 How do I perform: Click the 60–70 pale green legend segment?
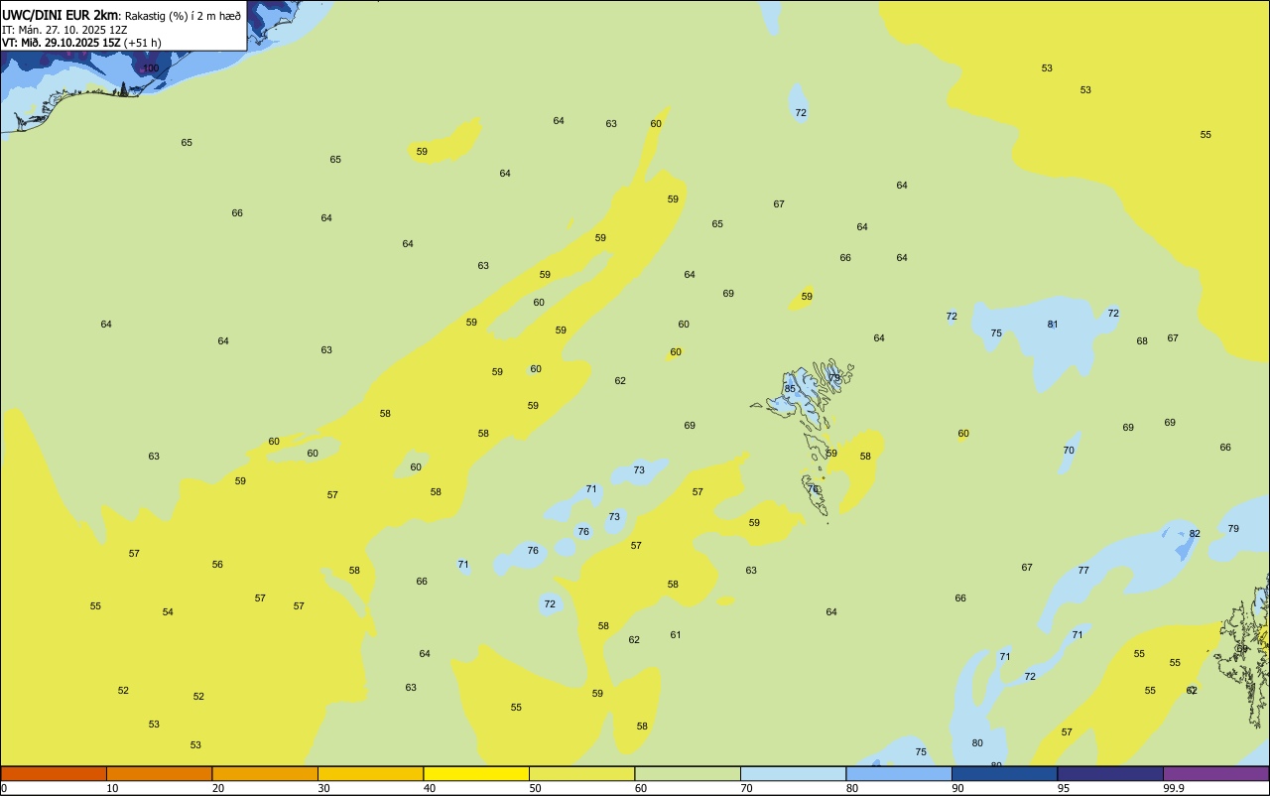[688, 773]
